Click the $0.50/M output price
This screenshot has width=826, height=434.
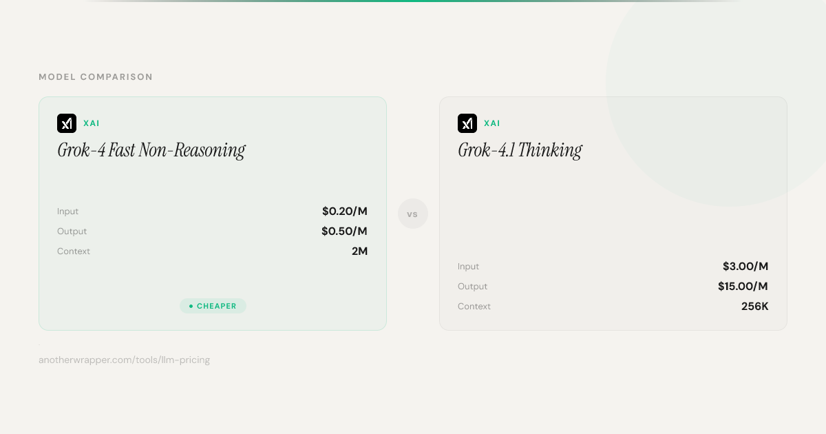pyautogui.click(x=344, y=231)
